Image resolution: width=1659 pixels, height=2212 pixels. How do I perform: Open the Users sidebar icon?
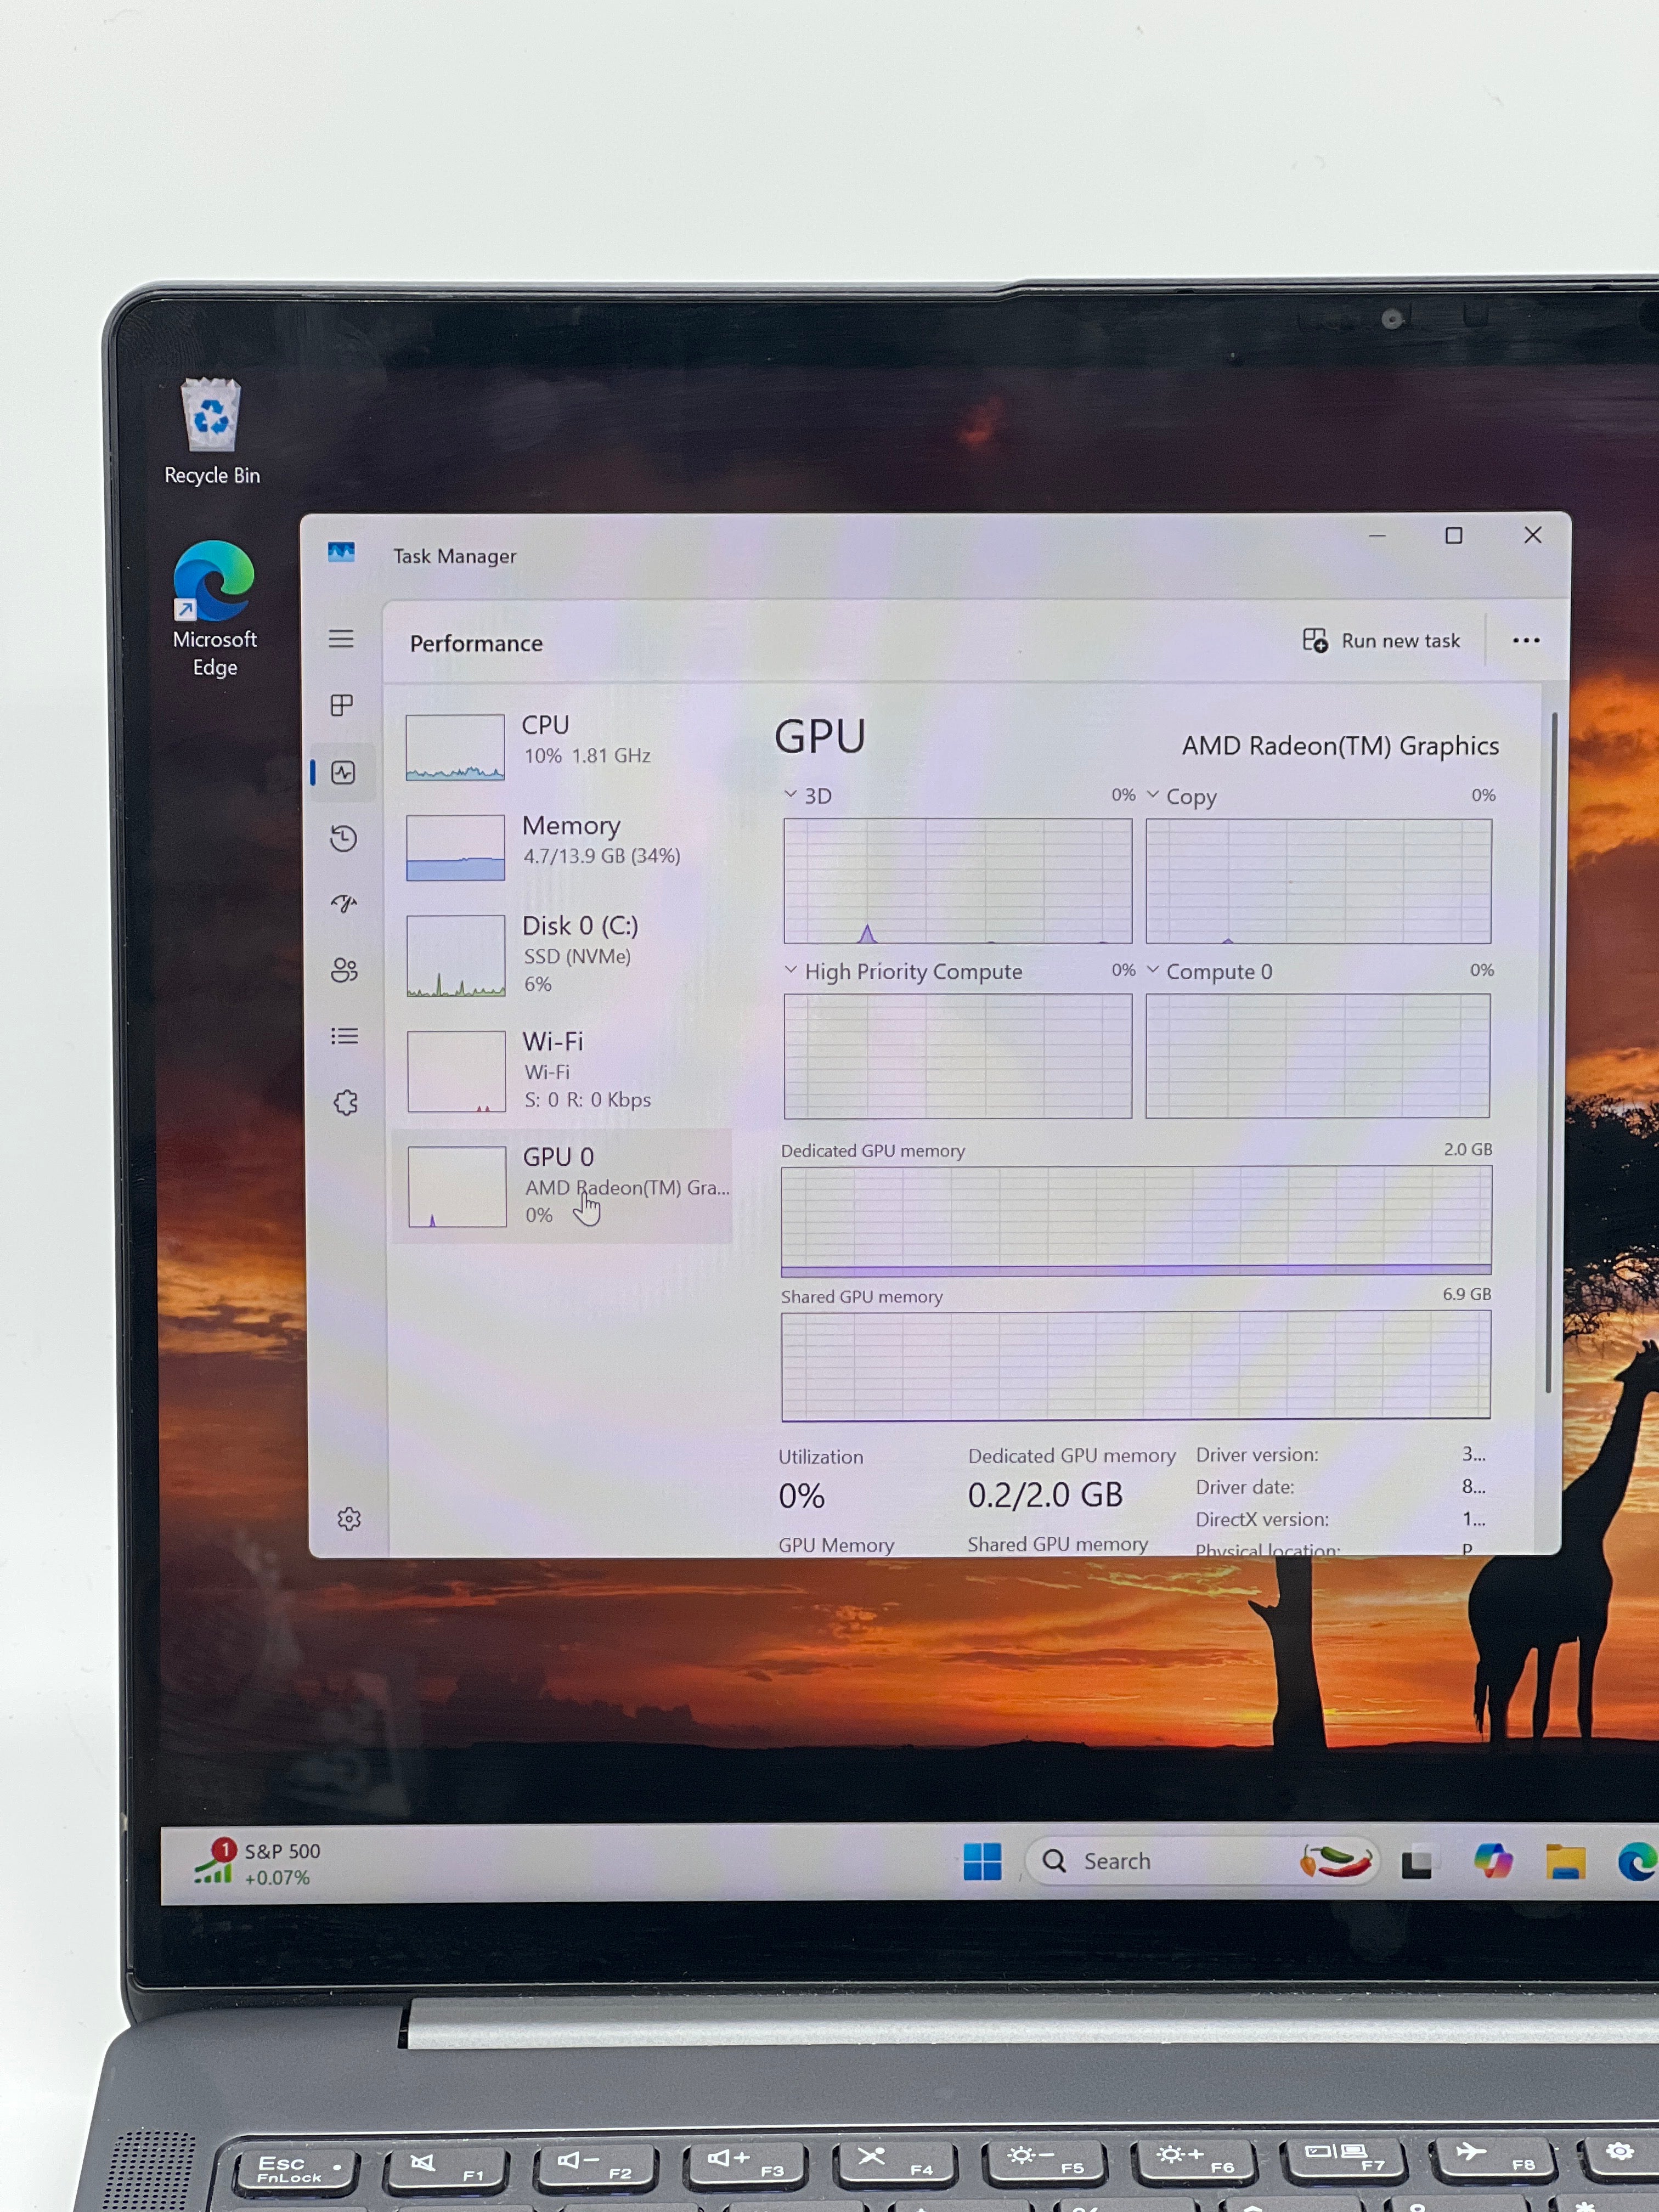click(x=344, y=970)
